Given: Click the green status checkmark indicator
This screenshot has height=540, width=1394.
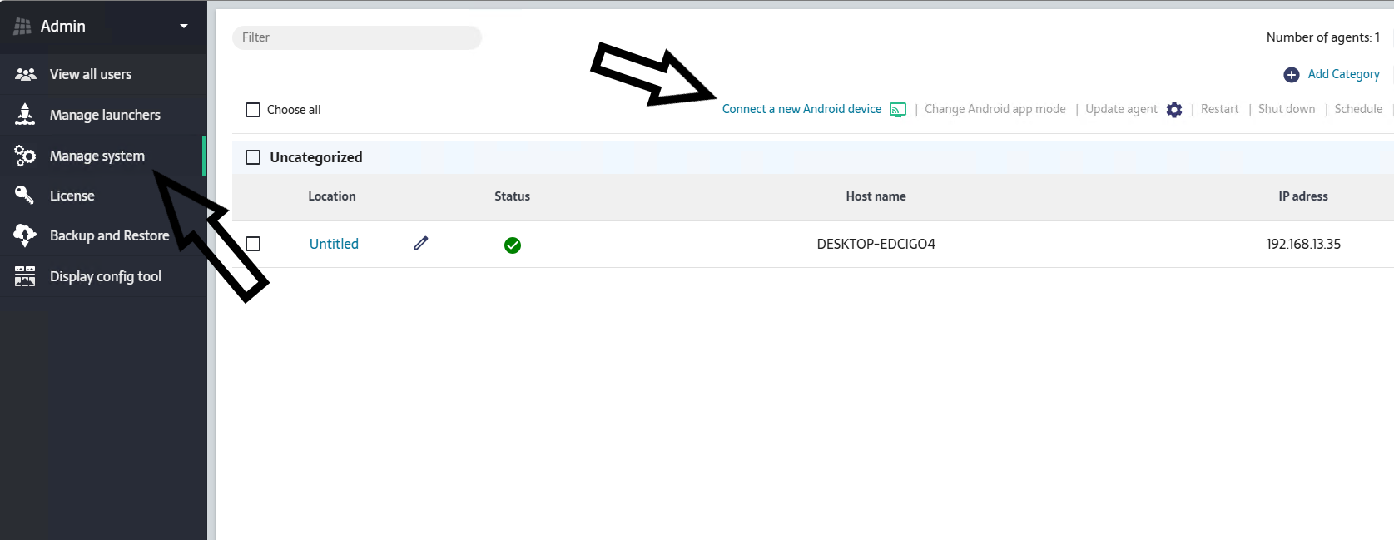Looking at the screenshot, I should [x=513, y=245].
